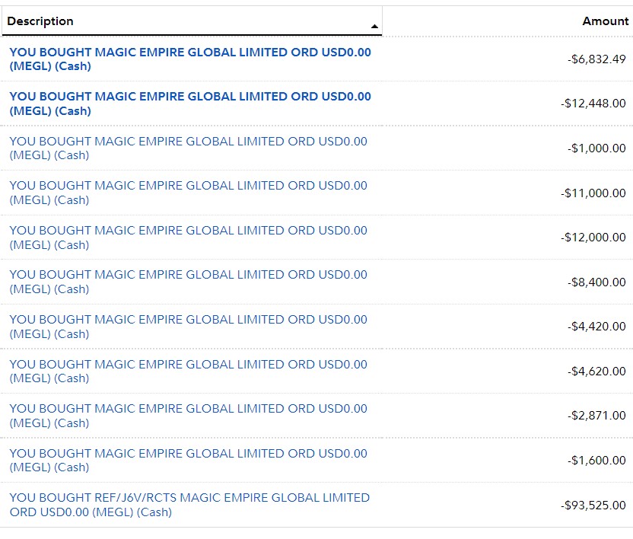Viewport: 633px width, 539px height.
Task: Select the amount -$2,871.00
Action: pos(596,416)
